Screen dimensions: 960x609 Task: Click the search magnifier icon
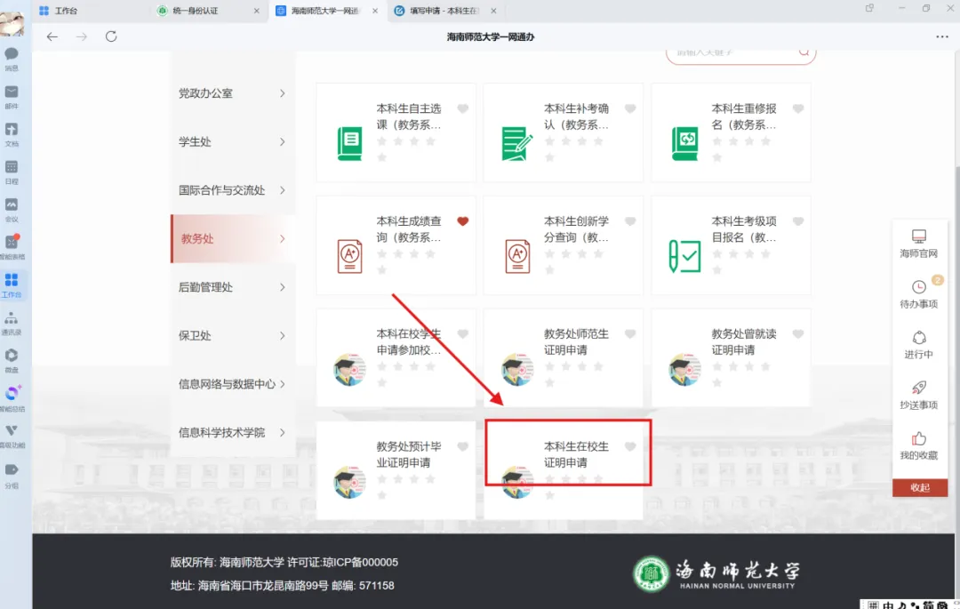tap(804, 52)
